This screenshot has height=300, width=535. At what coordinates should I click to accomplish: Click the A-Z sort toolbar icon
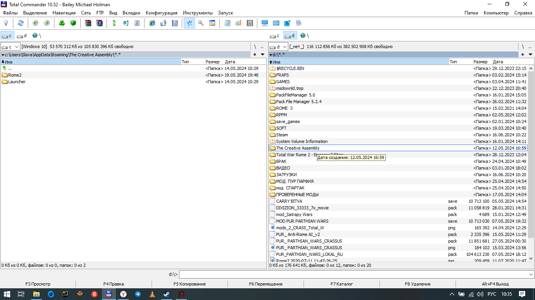[x=126, y=23]
